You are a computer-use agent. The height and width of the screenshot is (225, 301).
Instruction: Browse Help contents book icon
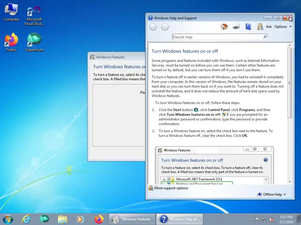(x=248, y=27)
